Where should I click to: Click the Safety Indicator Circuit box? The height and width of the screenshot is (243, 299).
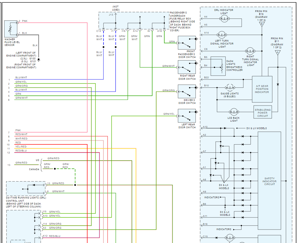point(269,180)
